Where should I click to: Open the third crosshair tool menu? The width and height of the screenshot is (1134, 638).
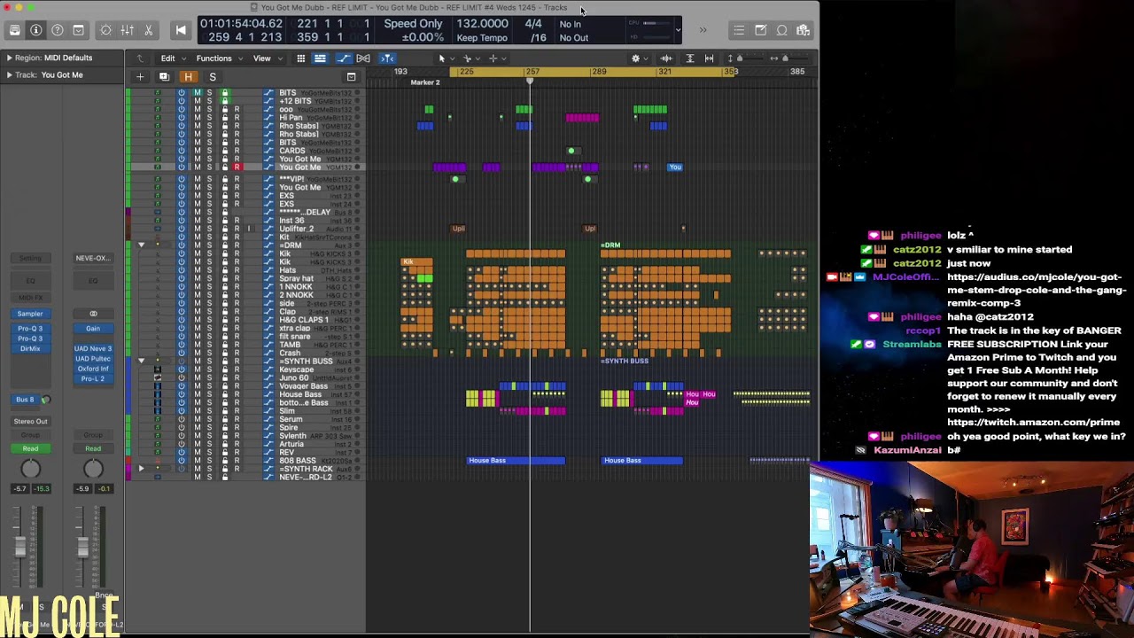pos(496,58)
